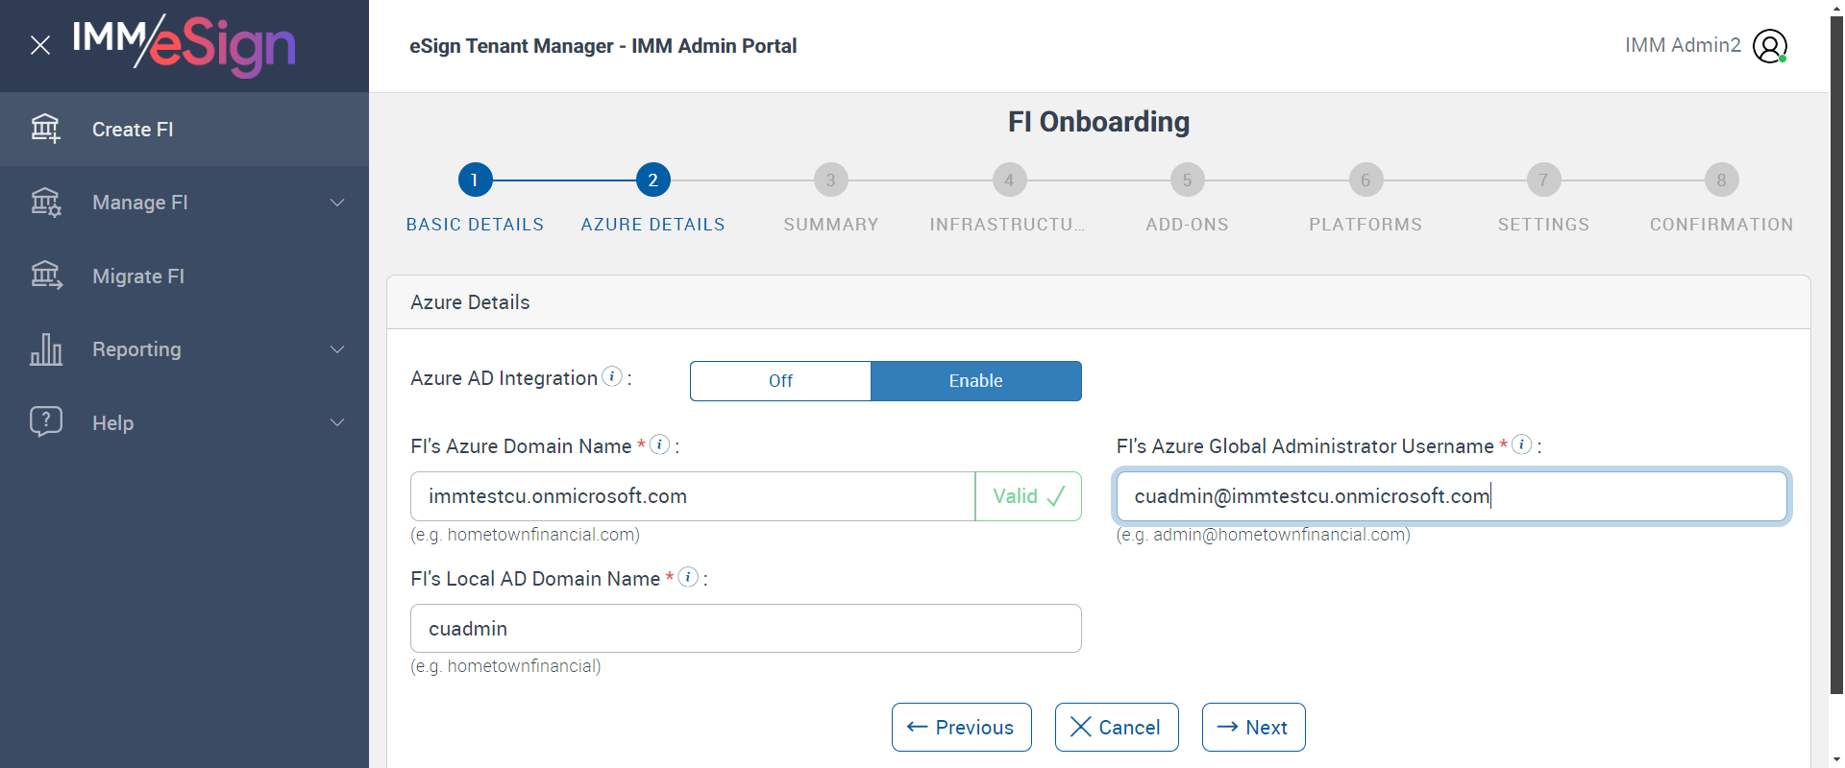Open the IMM Admin2 user profile icon

1769,45
